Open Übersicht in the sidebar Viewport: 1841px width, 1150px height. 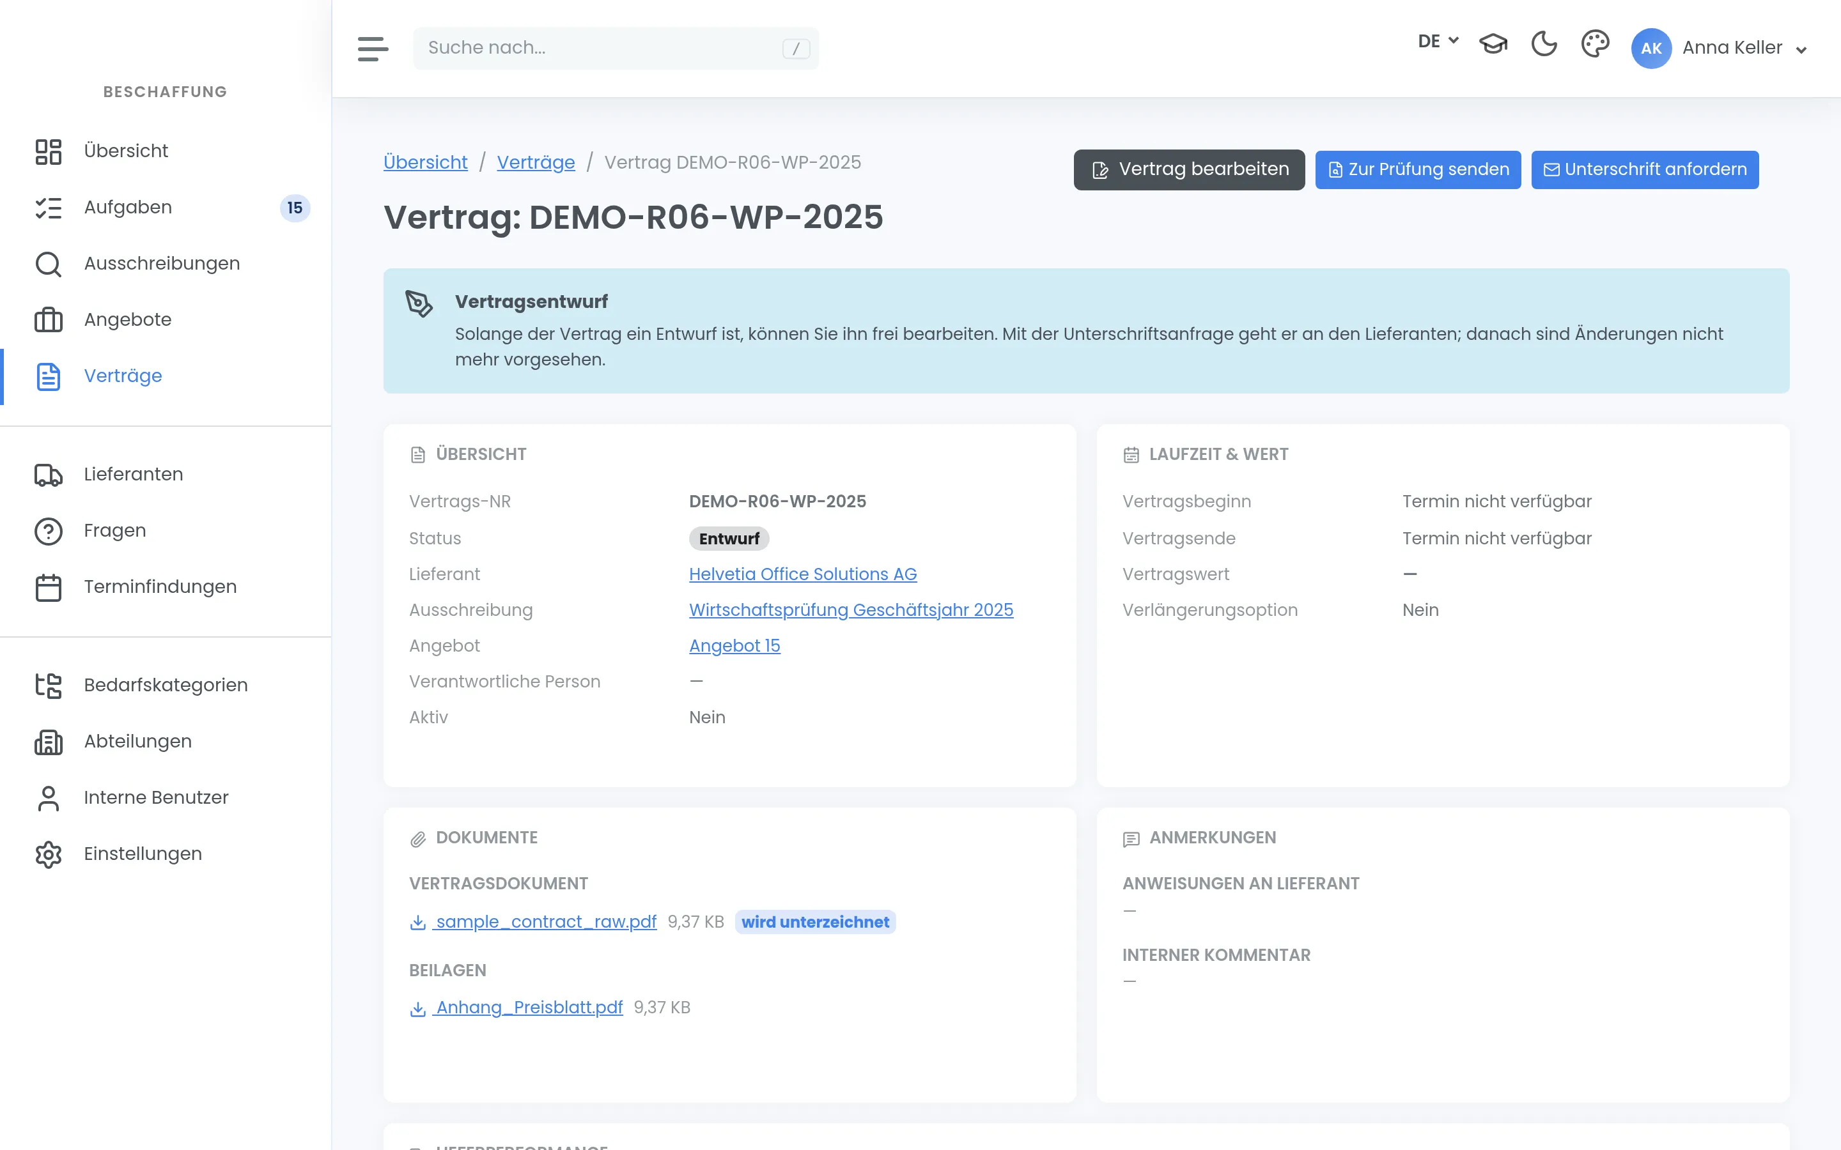166,151
